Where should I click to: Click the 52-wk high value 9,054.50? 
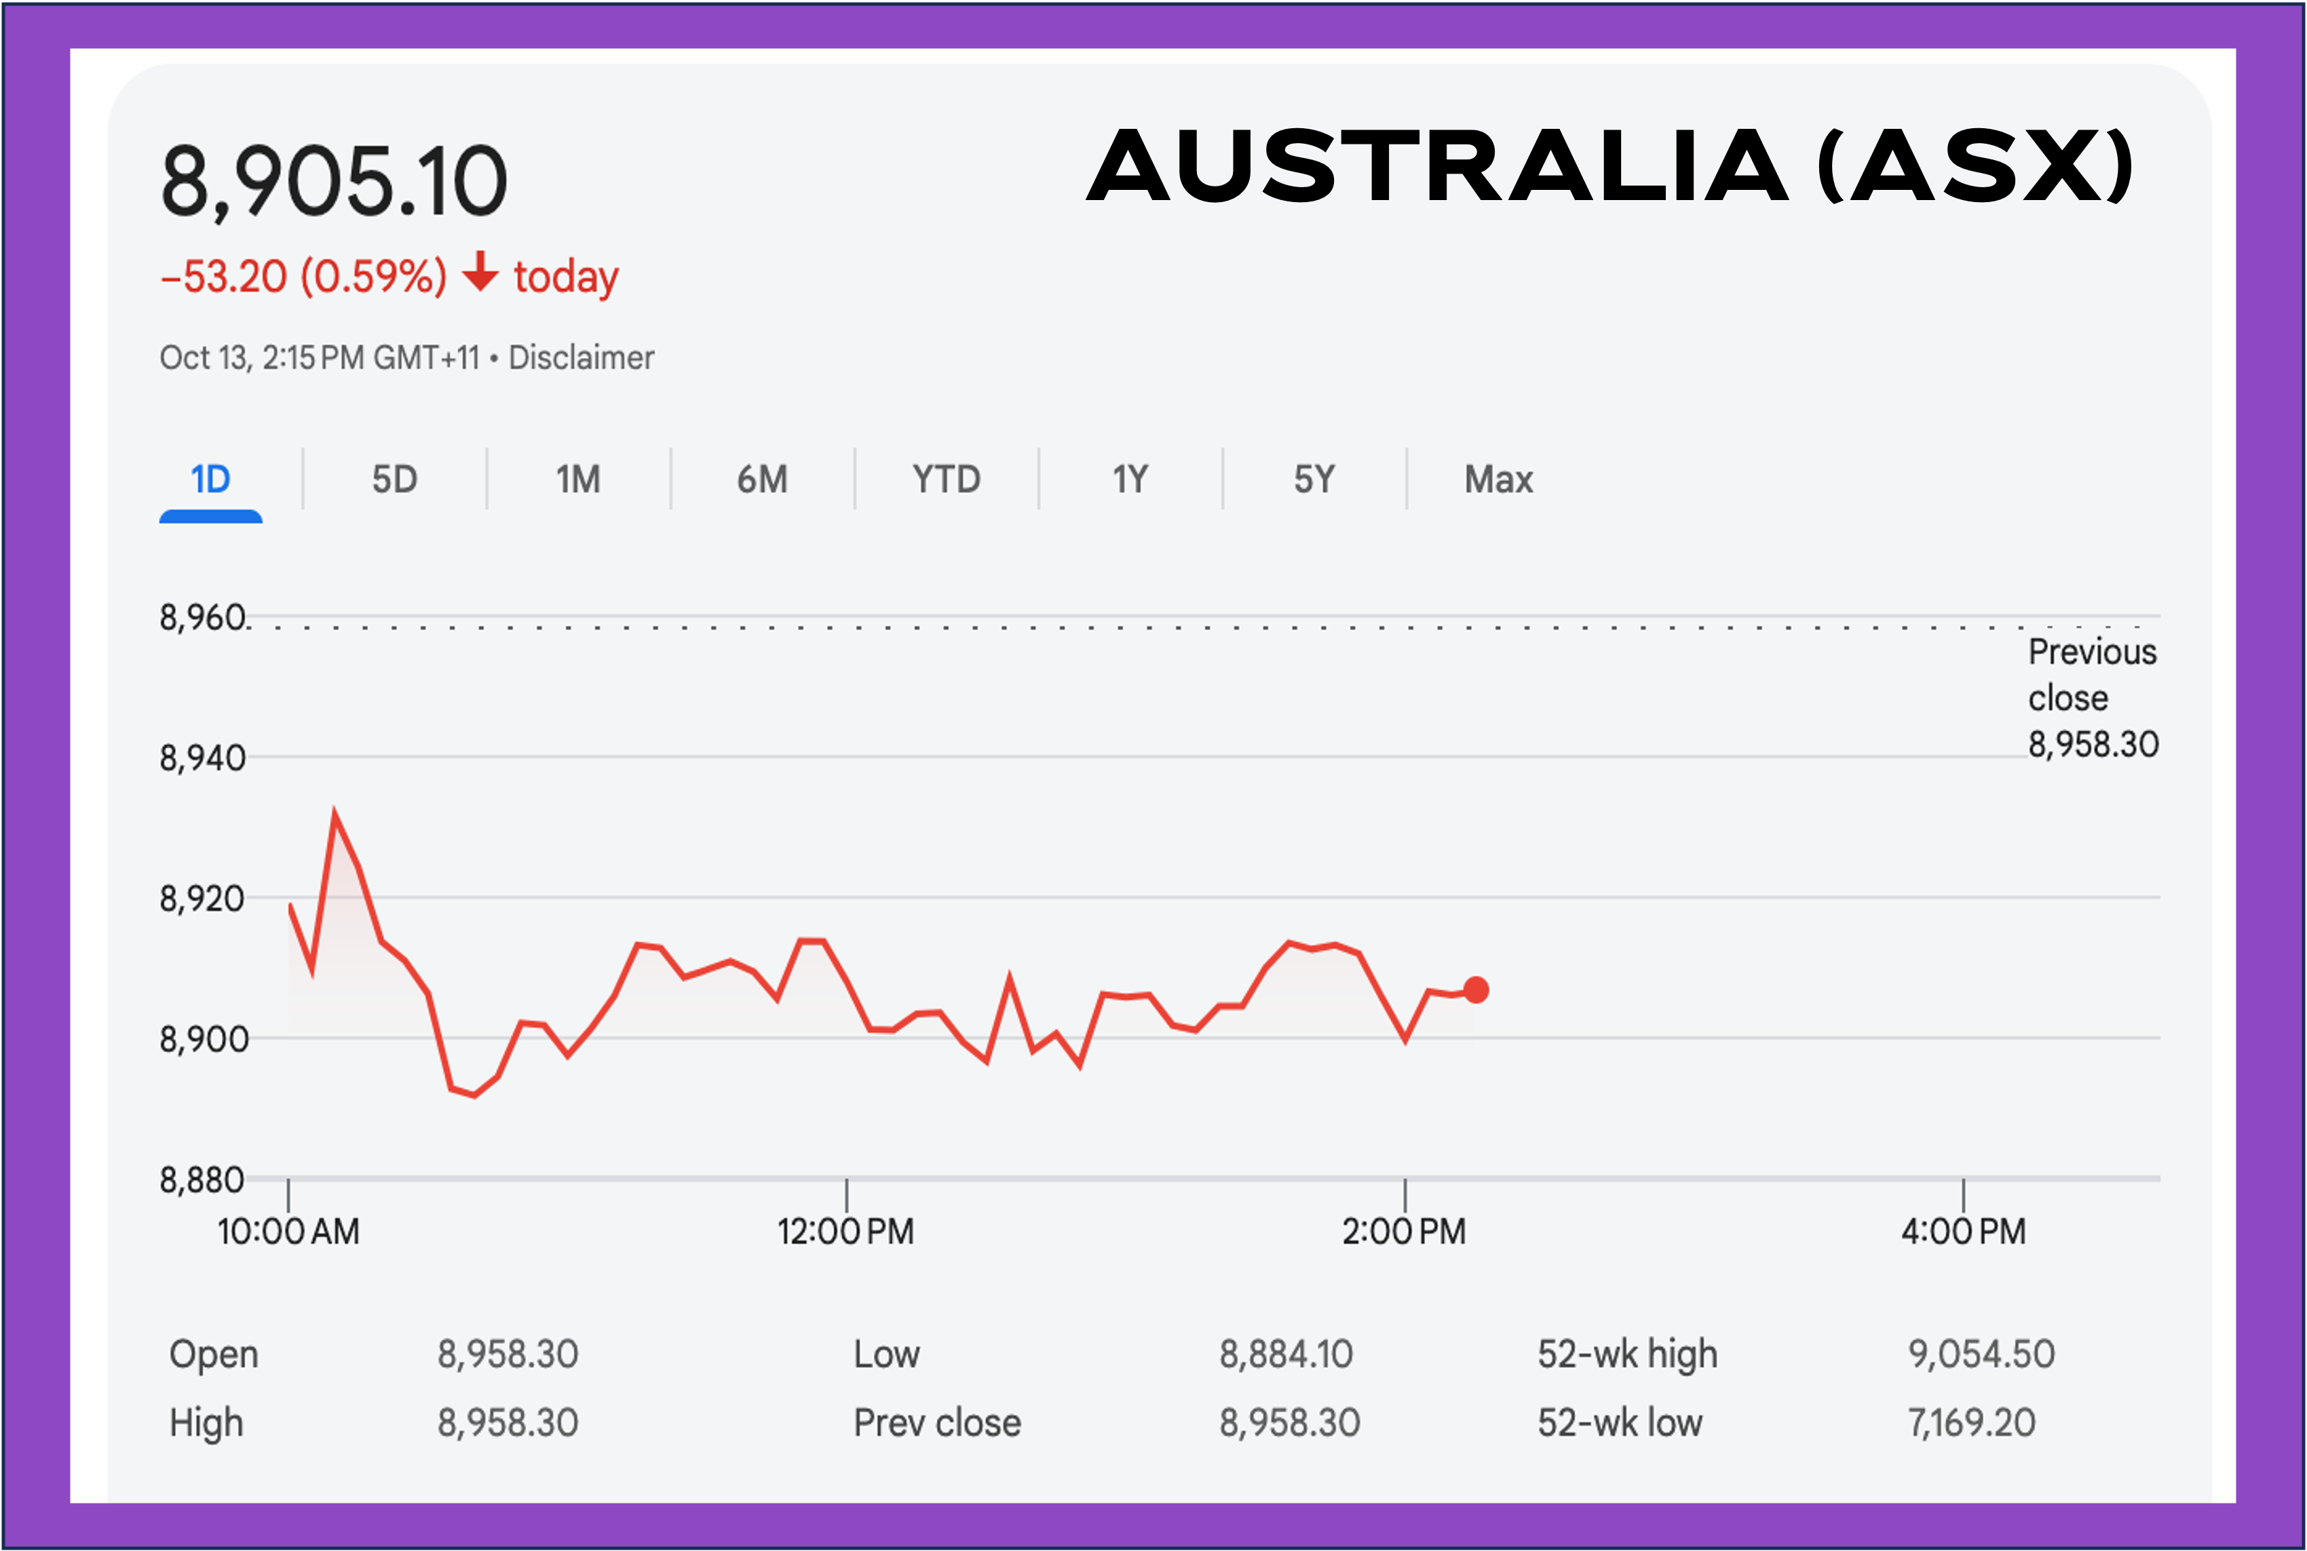pos(1981,1354)
